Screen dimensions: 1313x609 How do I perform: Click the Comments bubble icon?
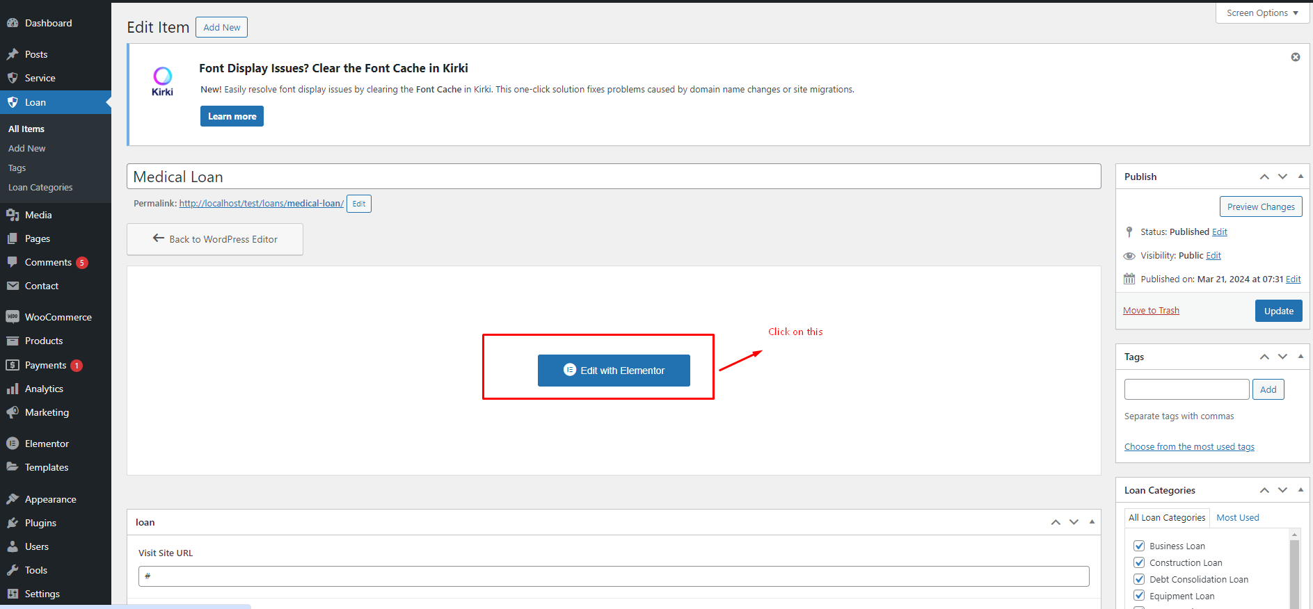pyautogui.click(x=13, y=262)
